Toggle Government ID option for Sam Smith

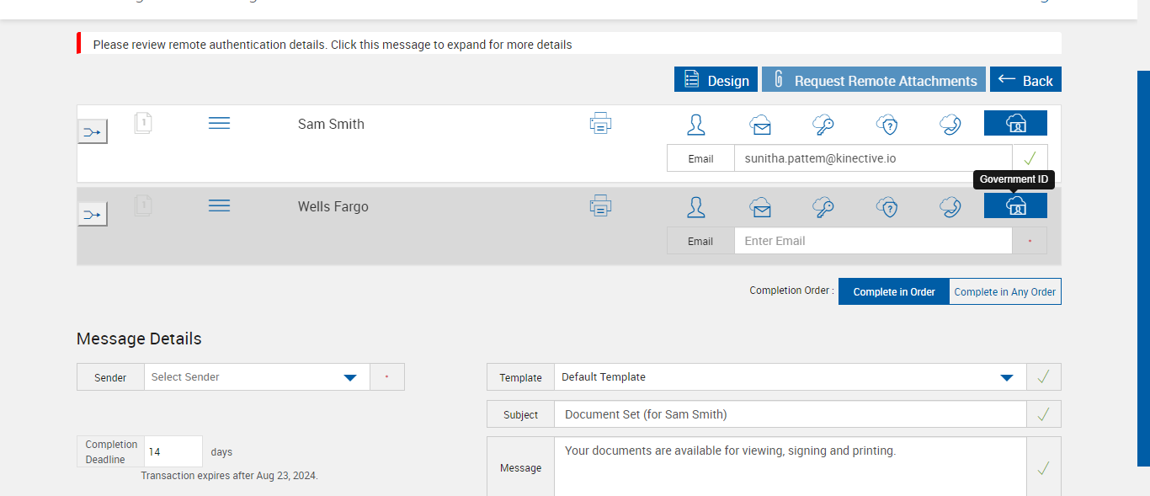click(1015, 124)
